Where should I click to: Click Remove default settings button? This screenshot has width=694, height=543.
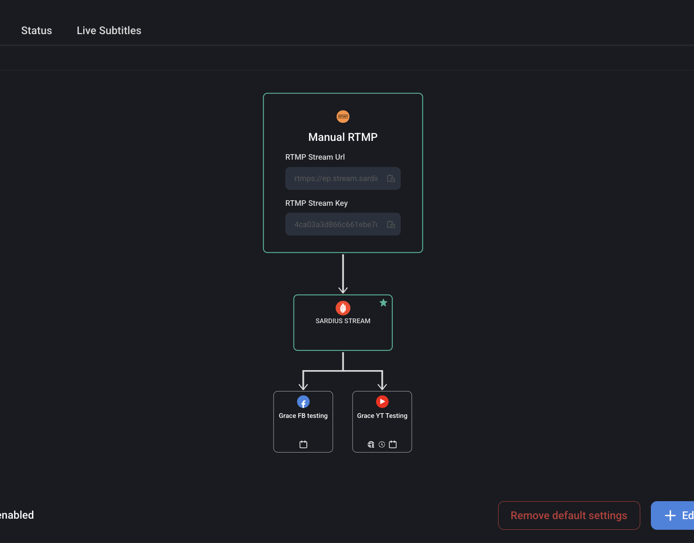(x=569, y=515)
